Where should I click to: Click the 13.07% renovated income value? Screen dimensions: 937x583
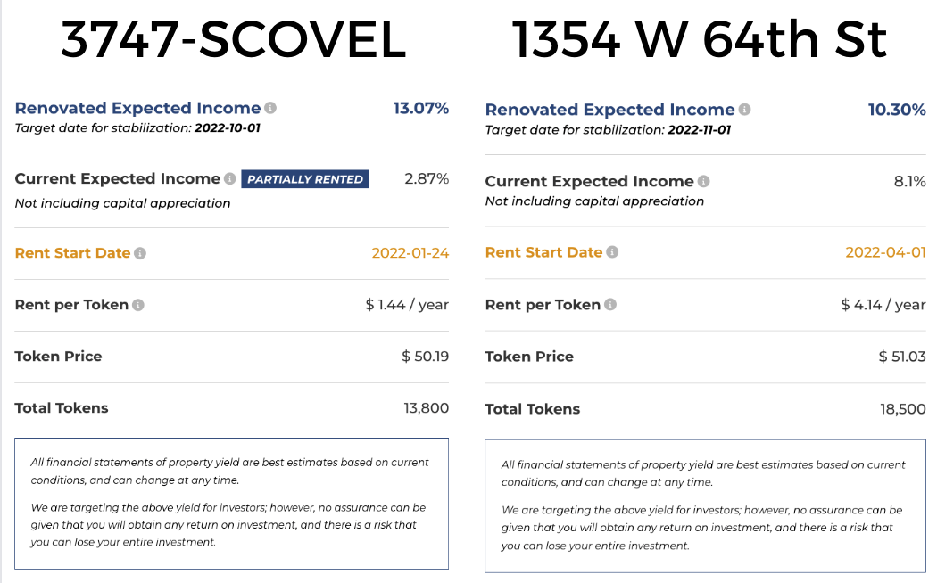pyautogui.click(x=420, y=108)
